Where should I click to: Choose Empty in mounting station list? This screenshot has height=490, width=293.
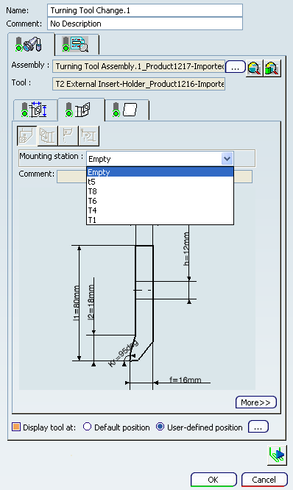tap(160, 172)
